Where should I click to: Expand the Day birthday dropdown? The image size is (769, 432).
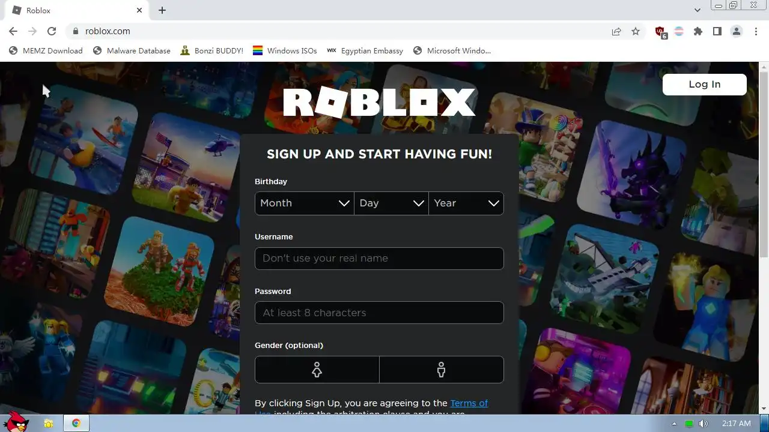(392, 203)
